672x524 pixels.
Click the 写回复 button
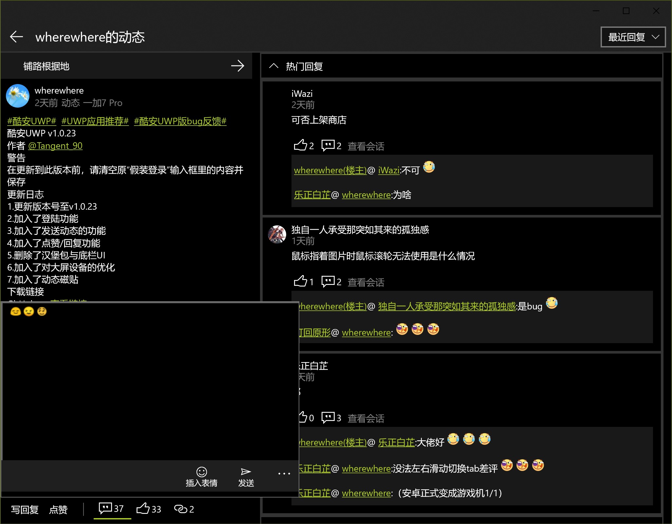25,509
